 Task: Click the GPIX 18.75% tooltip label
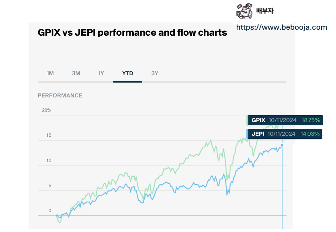[285, 120]
